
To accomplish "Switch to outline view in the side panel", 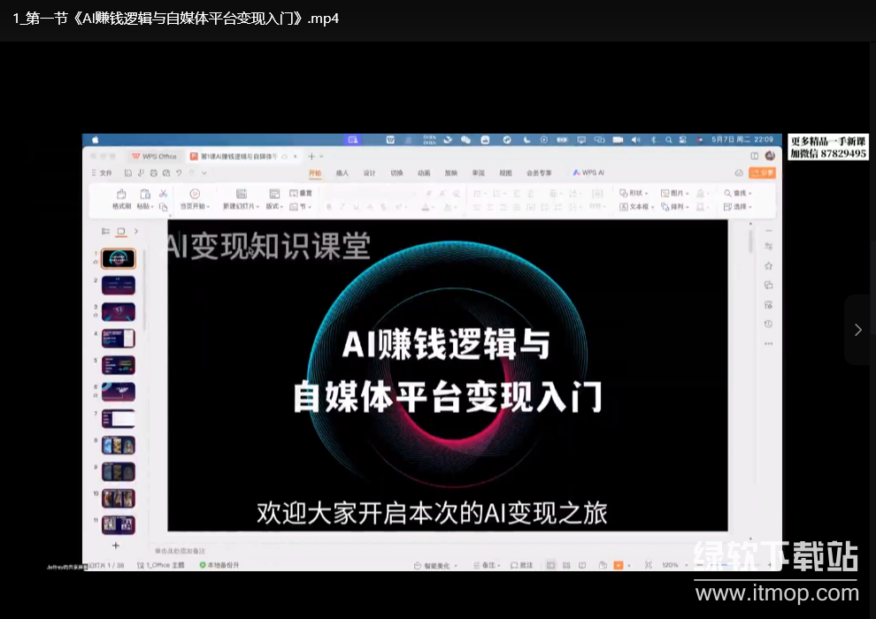I will (105, 232).
